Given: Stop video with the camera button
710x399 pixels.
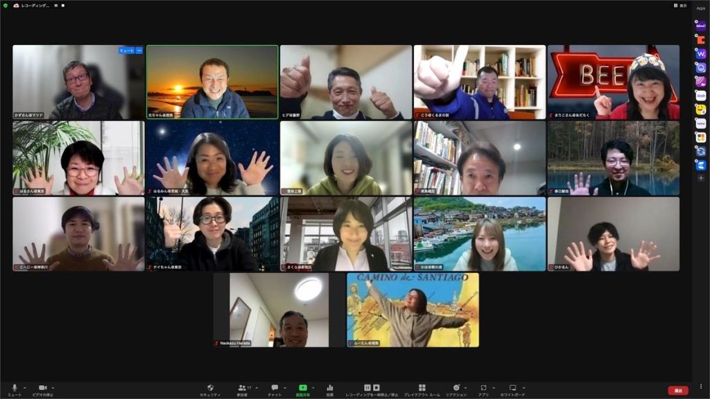Looking at the screenshot, I should click(x=42, y=389).
